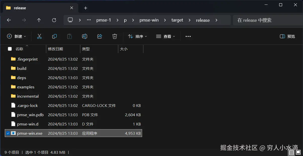Toggle the select-all checkbox in header

10,49
